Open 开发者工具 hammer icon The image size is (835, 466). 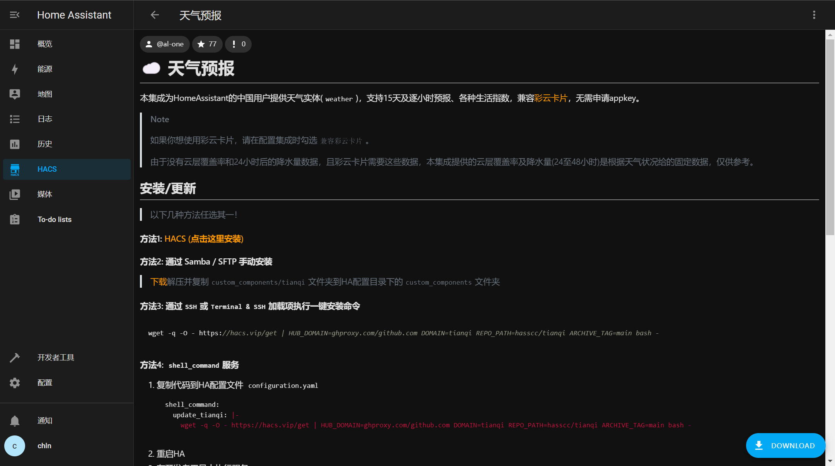click(15, 358)
